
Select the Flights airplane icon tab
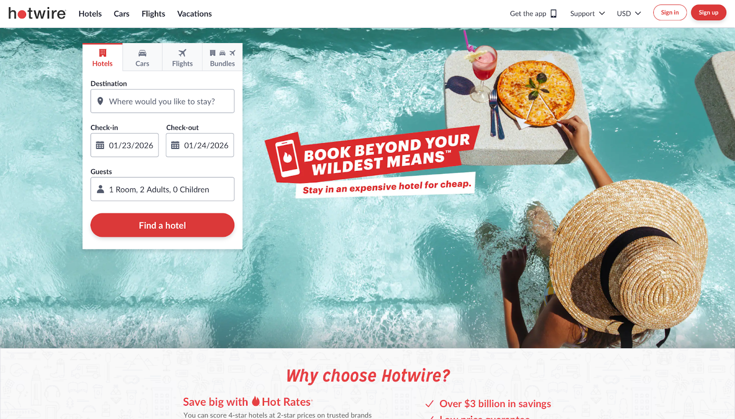point(182,57)
